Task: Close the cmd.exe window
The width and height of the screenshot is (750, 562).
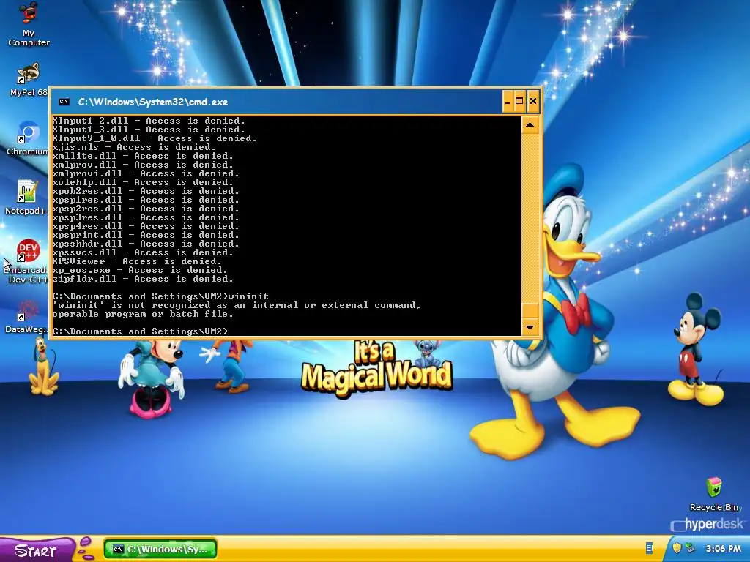Action: 533,101
